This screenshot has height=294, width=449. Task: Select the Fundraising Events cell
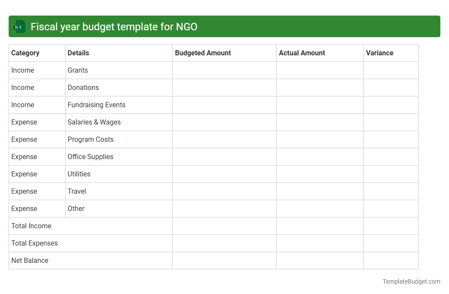(96, 105)
